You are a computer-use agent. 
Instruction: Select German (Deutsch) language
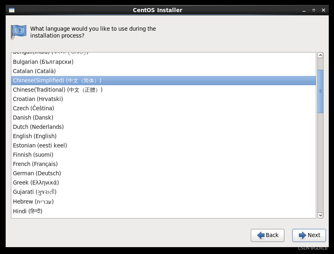[x=37, y=173]
